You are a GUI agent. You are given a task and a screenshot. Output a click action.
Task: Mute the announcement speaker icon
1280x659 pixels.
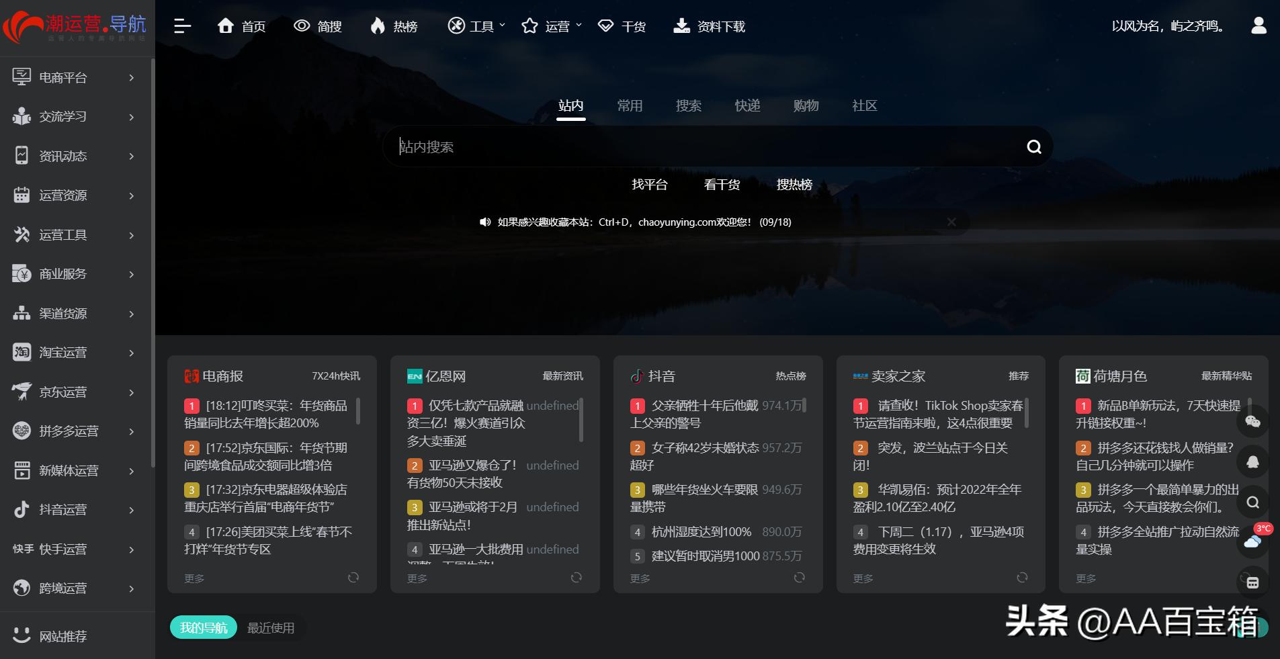point(485,222)
